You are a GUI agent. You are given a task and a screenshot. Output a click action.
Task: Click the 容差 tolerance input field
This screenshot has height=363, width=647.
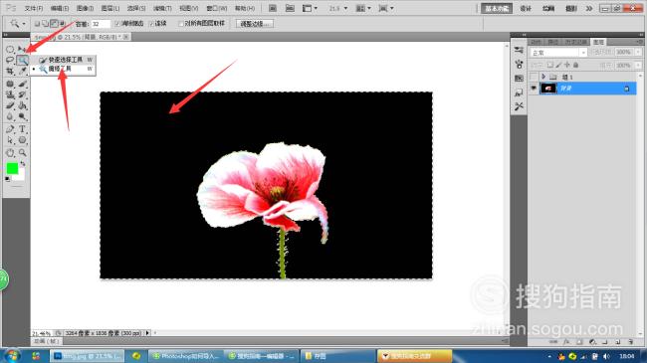[101, 24]
